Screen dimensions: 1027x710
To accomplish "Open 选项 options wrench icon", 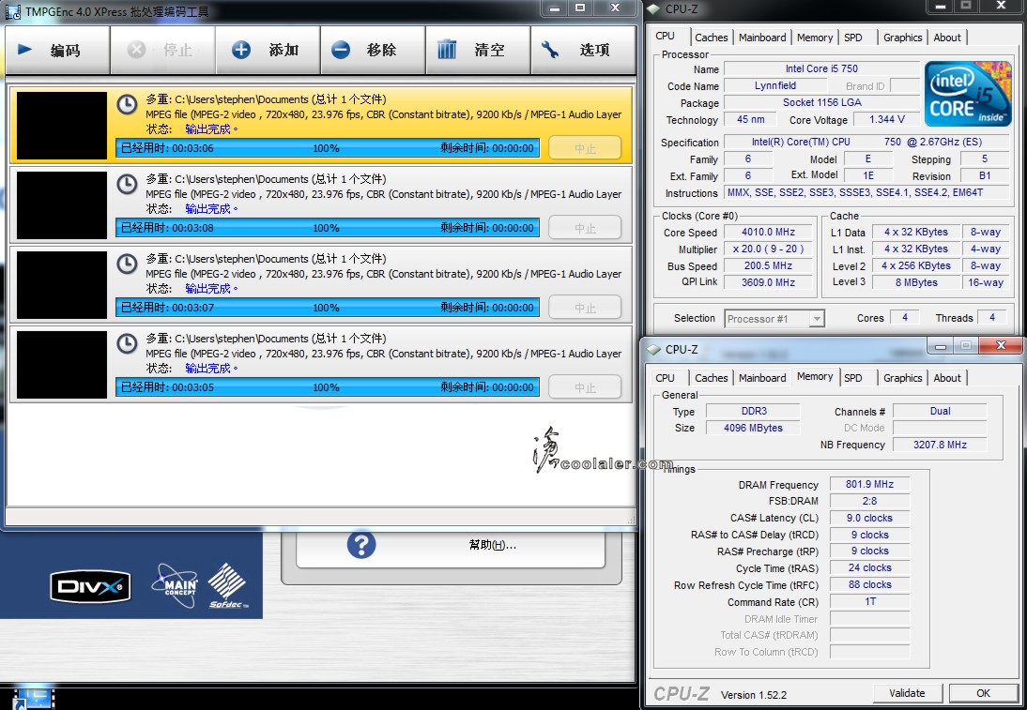I will [x=549, y=49].
